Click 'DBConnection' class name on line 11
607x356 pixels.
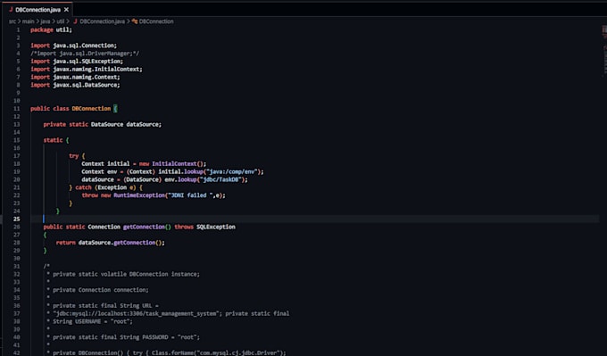click(91, 109)
